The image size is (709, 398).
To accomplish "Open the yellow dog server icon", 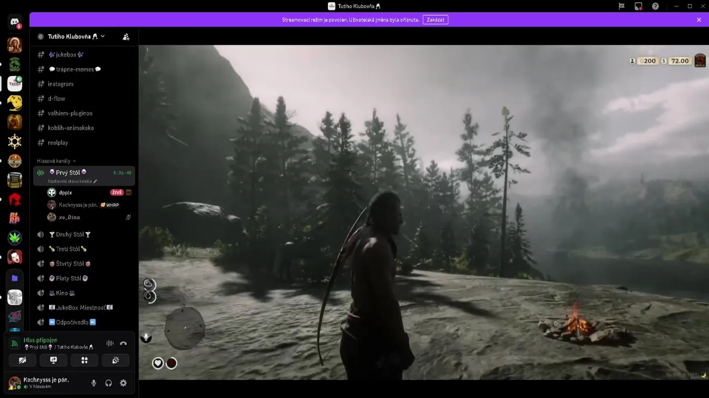I will [x=14, y=103].
